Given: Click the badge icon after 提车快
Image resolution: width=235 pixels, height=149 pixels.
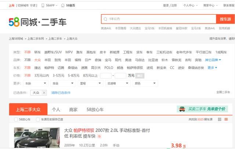Looking at the screenshot, I should pyautogui.click(x=99, y=136).
